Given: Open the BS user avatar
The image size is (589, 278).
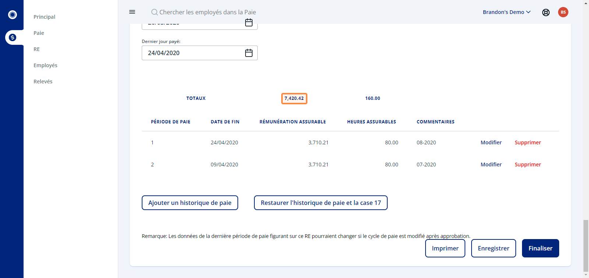Looking at the screenshot, I should 563,12.
